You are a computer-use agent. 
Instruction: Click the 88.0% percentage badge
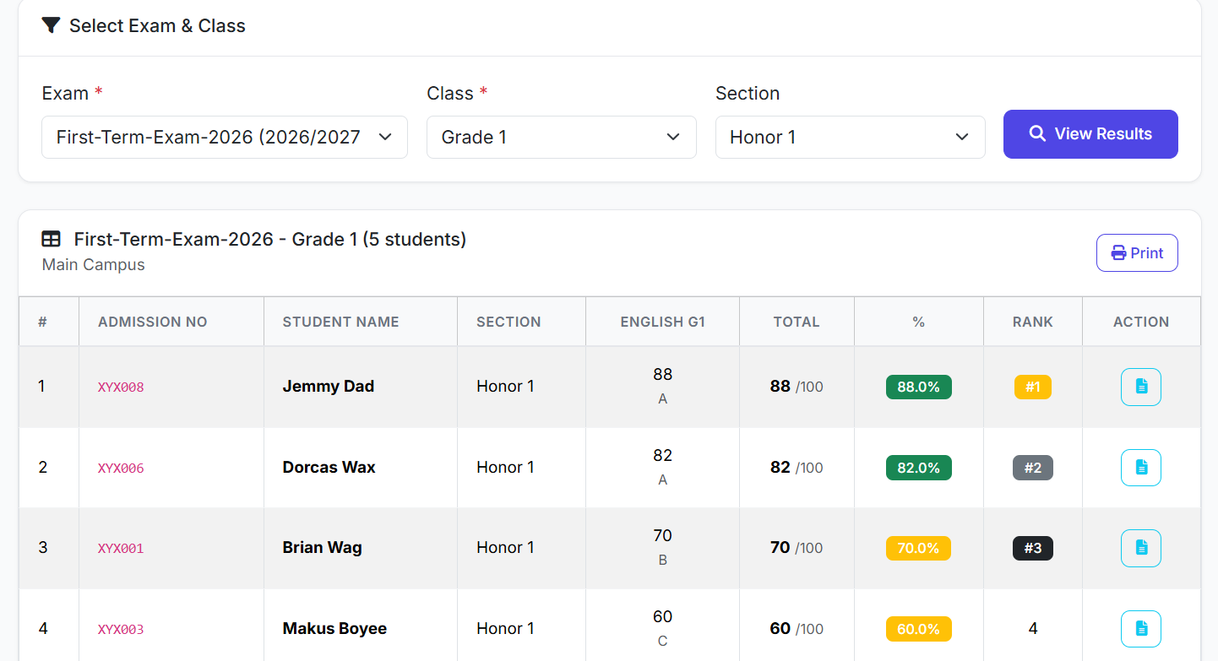(918, 387)
